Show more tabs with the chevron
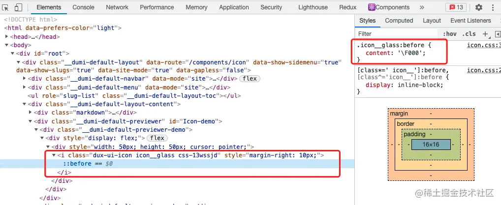Screen dimensions: 501x205 422,7
